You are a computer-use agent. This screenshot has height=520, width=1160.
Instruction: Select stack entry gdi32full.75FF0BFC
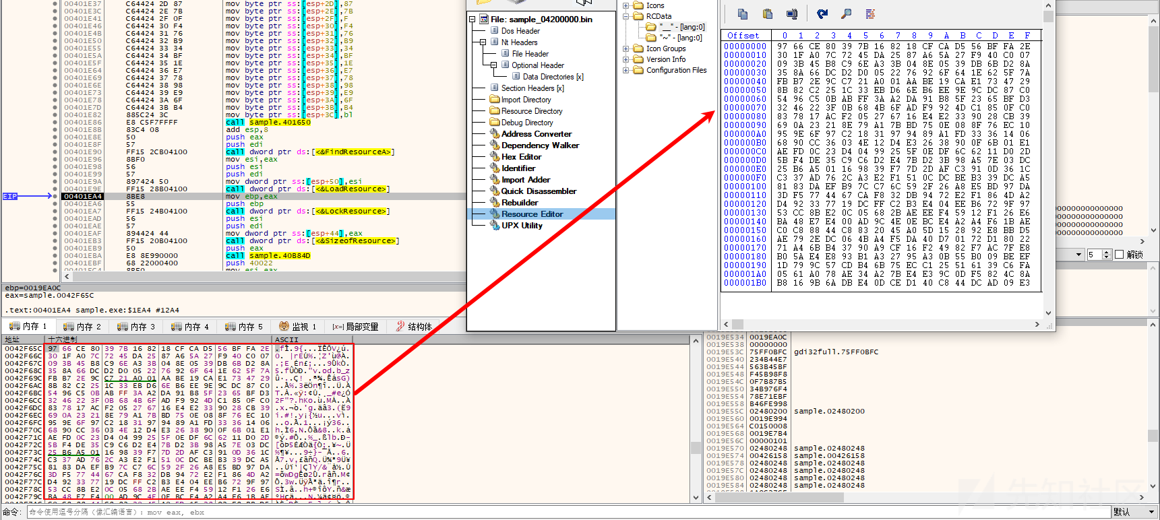point(836,352)
